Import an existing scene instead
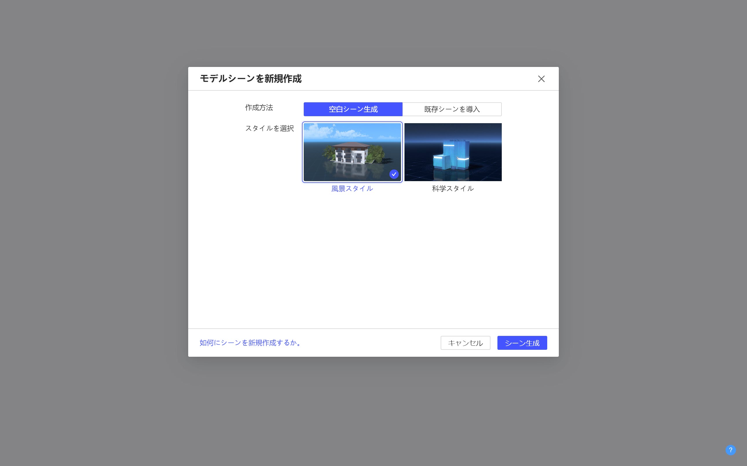Image resolution: width=747 pixels, height=466 pixels. pyautogui.click(x=452, y=109)
